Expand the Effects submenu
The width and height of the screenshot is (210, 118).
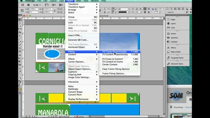(x=82, y=59)
